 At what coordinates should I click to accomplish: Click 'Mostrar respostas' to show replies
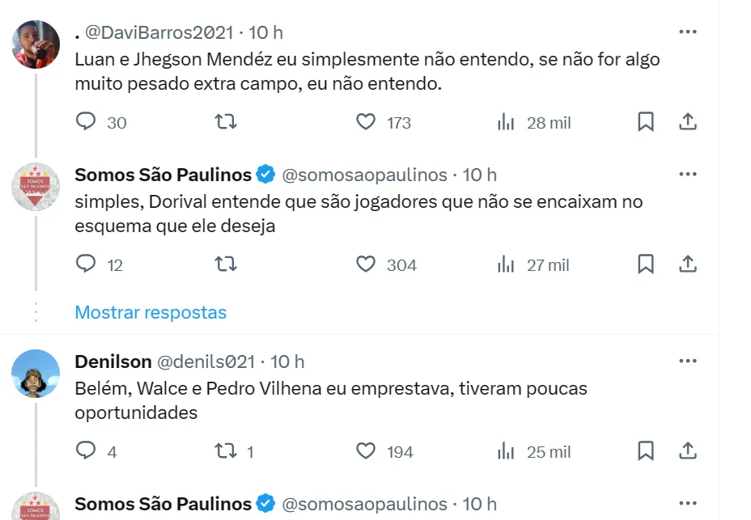pyautogui.click(x=151, y=312)
